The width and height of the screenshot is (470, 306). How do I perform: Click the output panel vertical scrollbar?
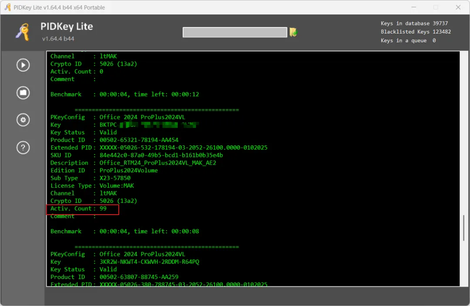(463, 228)
